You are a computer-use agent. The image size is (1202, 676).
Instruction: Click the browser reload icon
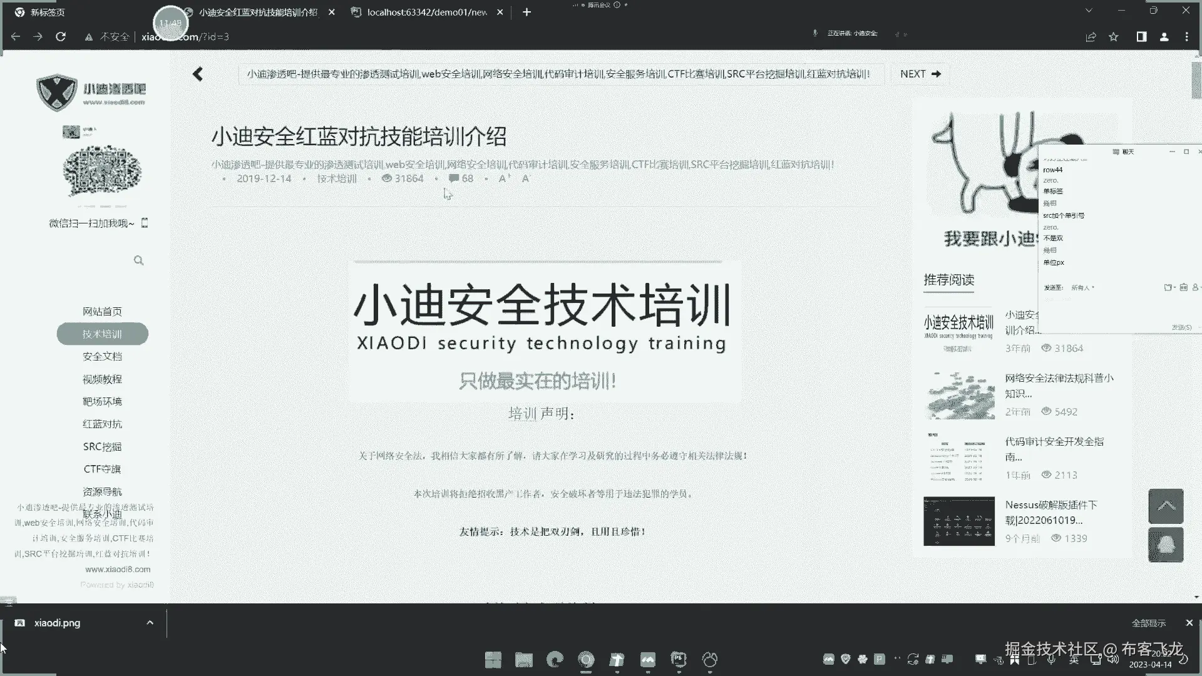pos(61,37)
